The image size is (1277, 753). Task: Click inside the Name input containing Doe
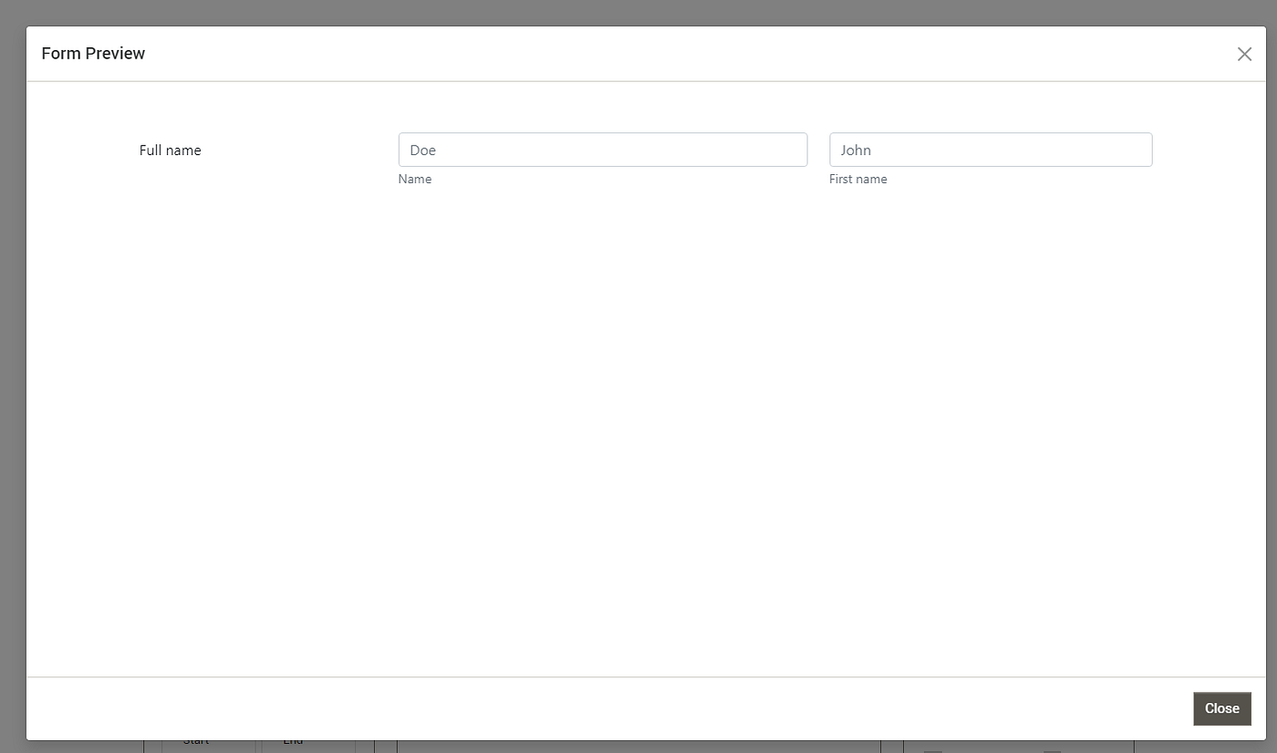pos(602,150)
